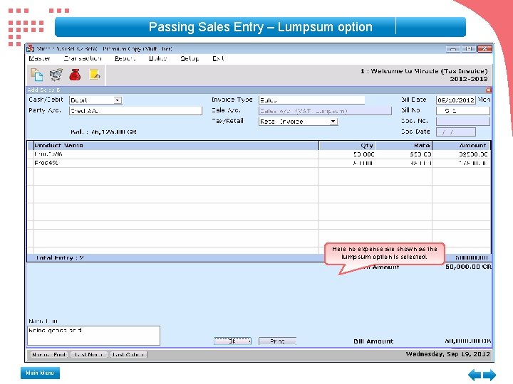The height and width of the screenshot is (384, 513).
Task: Click the Rate column header
Action: tap(404, 145)
